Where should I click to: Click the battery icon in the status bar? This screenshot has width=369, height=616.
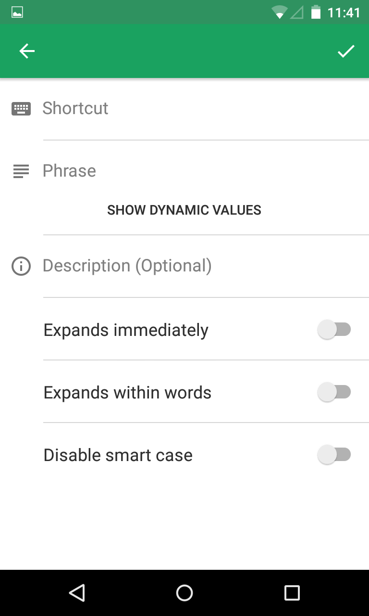pos(315,13)
